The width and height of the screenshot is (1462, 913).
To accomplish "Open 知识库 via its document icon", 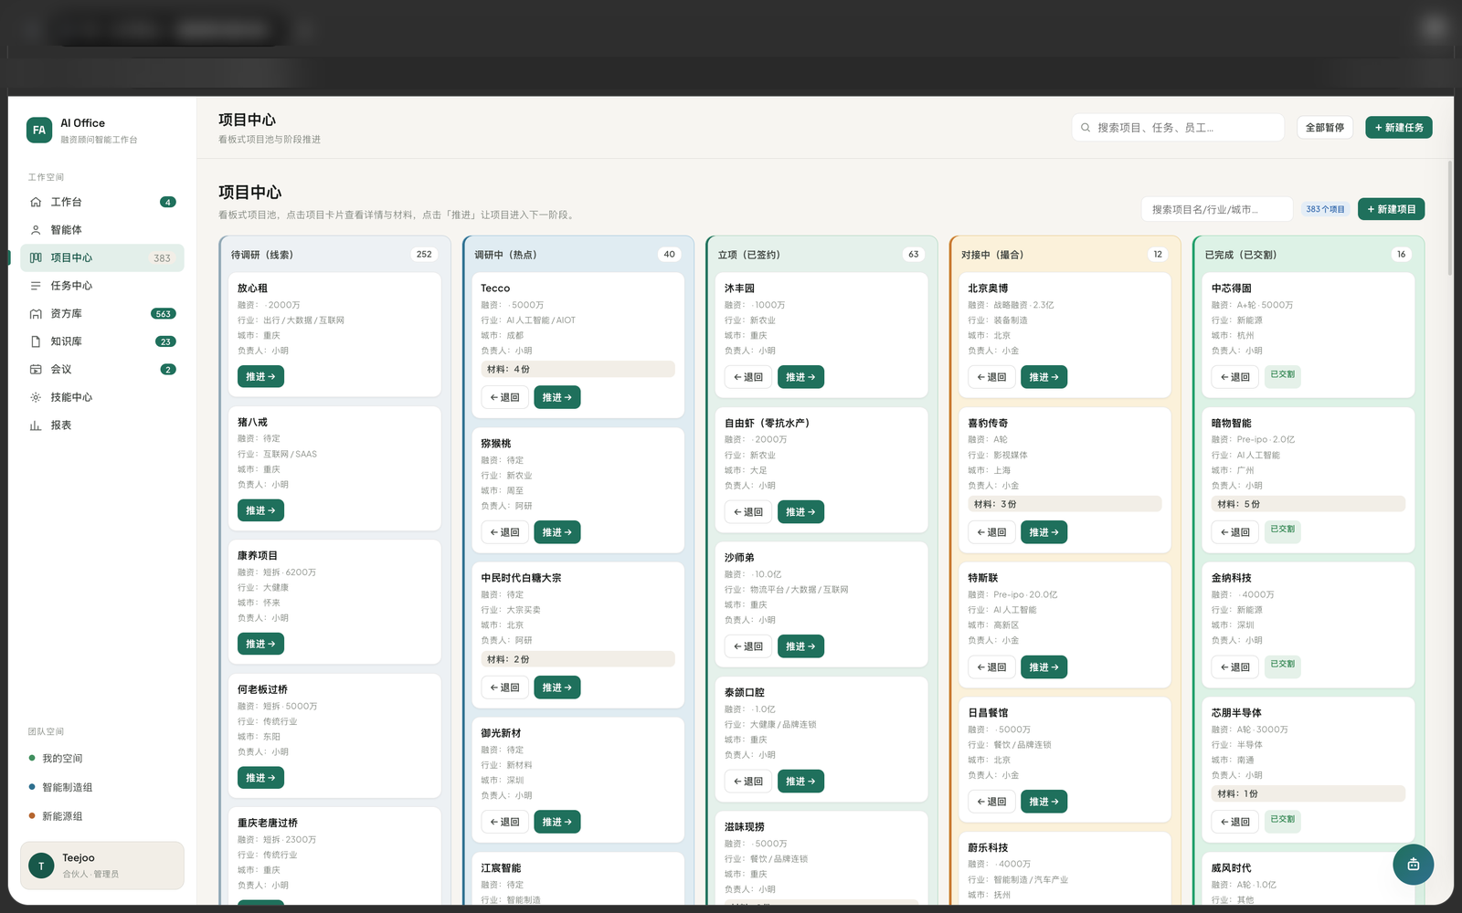I will tap(36, 341).
